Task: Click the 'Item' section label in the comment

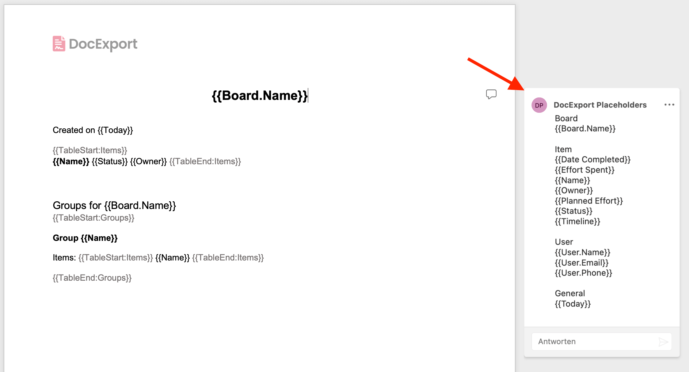Action: click(563, 150)
